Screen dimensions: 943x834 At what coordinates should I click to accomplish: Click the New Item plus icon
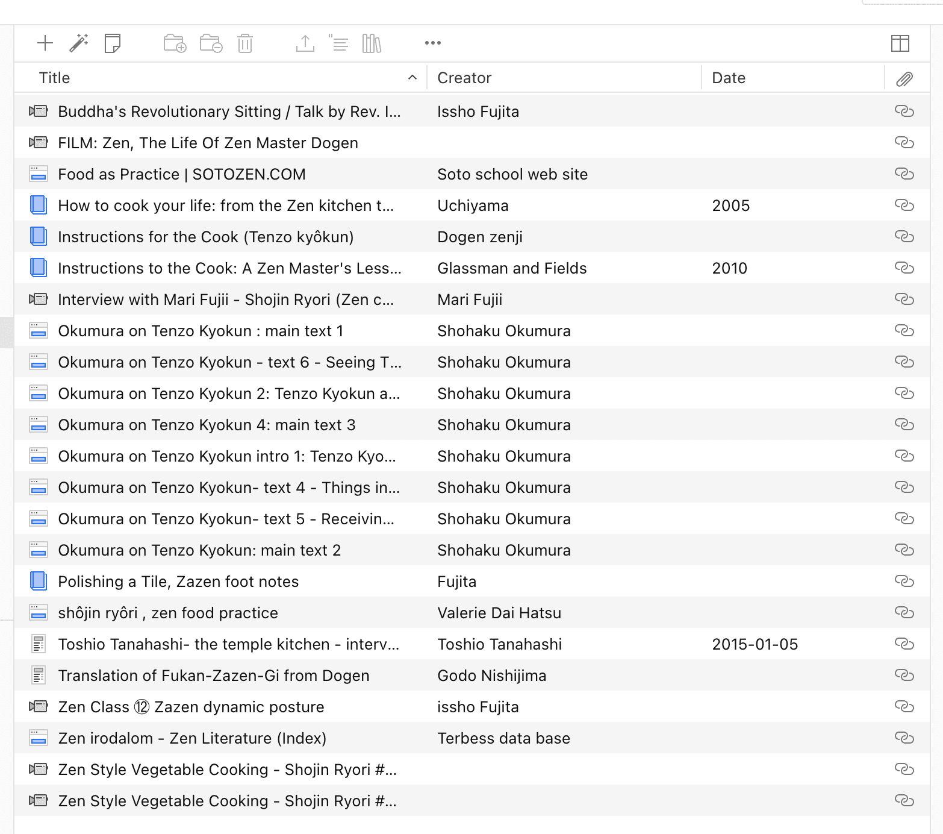pos(45,43)
